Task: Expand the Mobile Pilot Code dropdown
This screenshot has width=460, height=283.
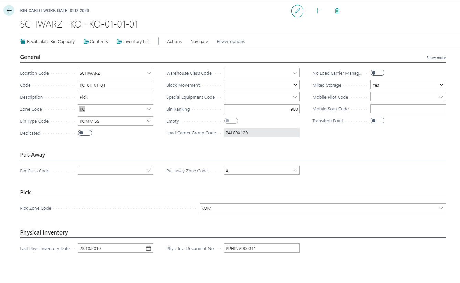Action: (x=441, y=97)
